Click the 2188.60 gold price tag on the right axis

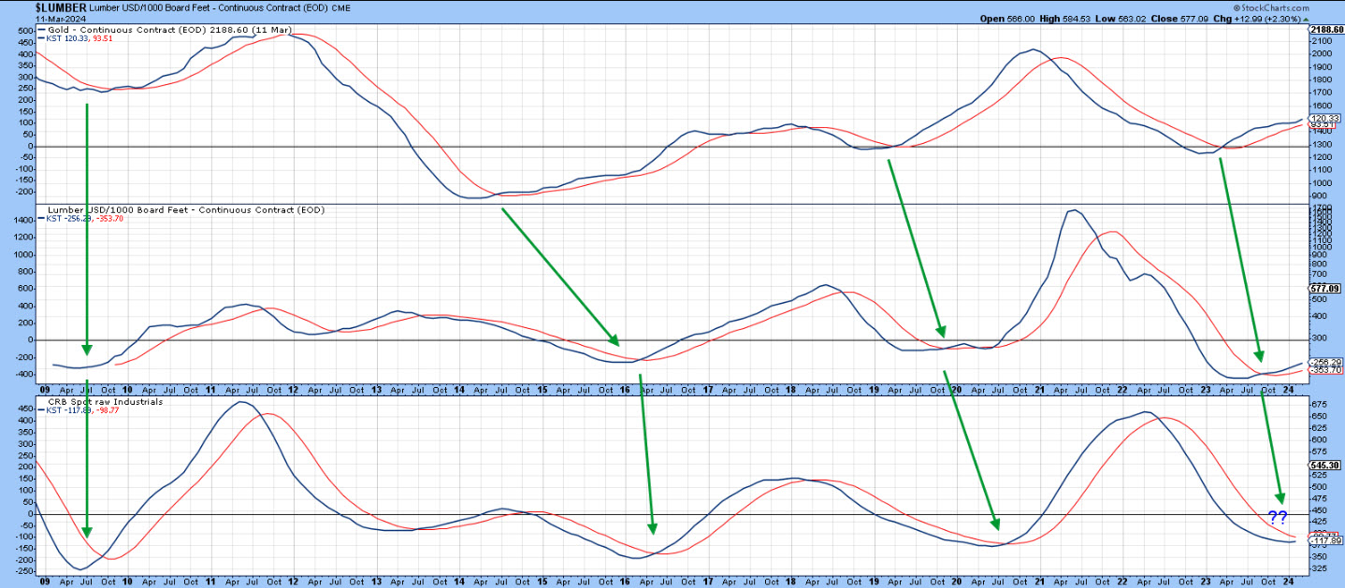[x=1326, y=30]
